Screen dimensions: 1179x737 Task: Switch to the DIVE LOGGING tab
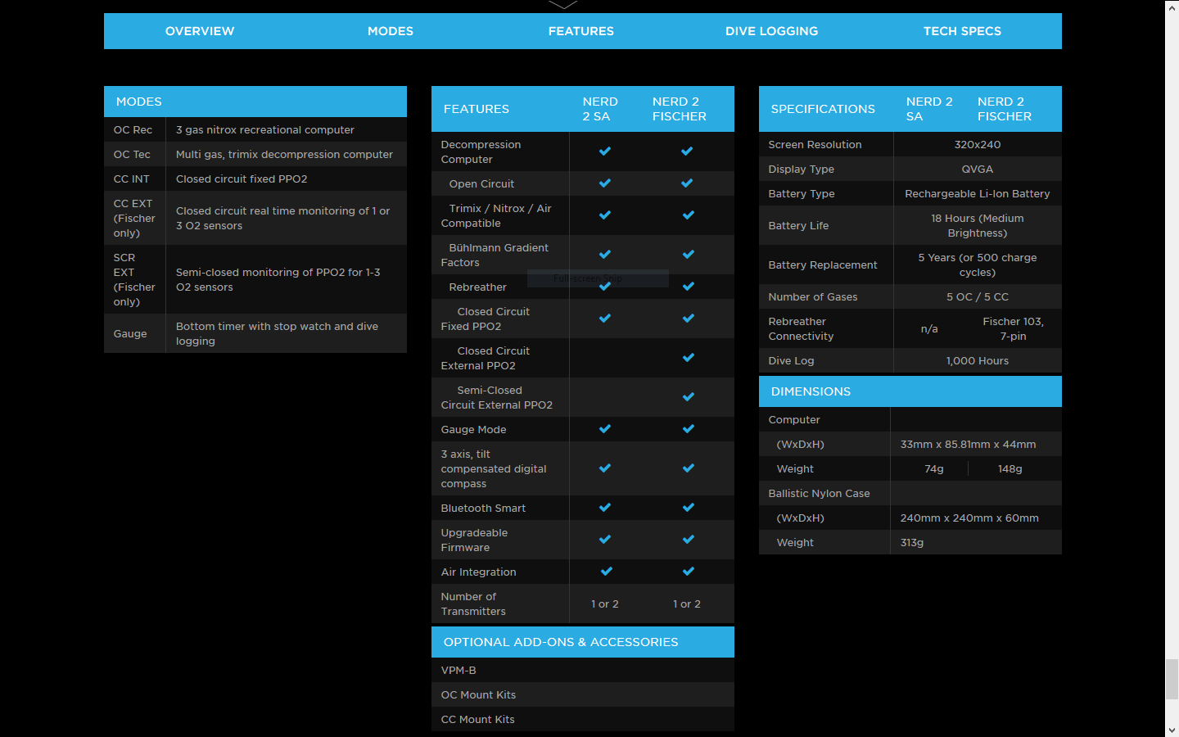coord(771,31)
